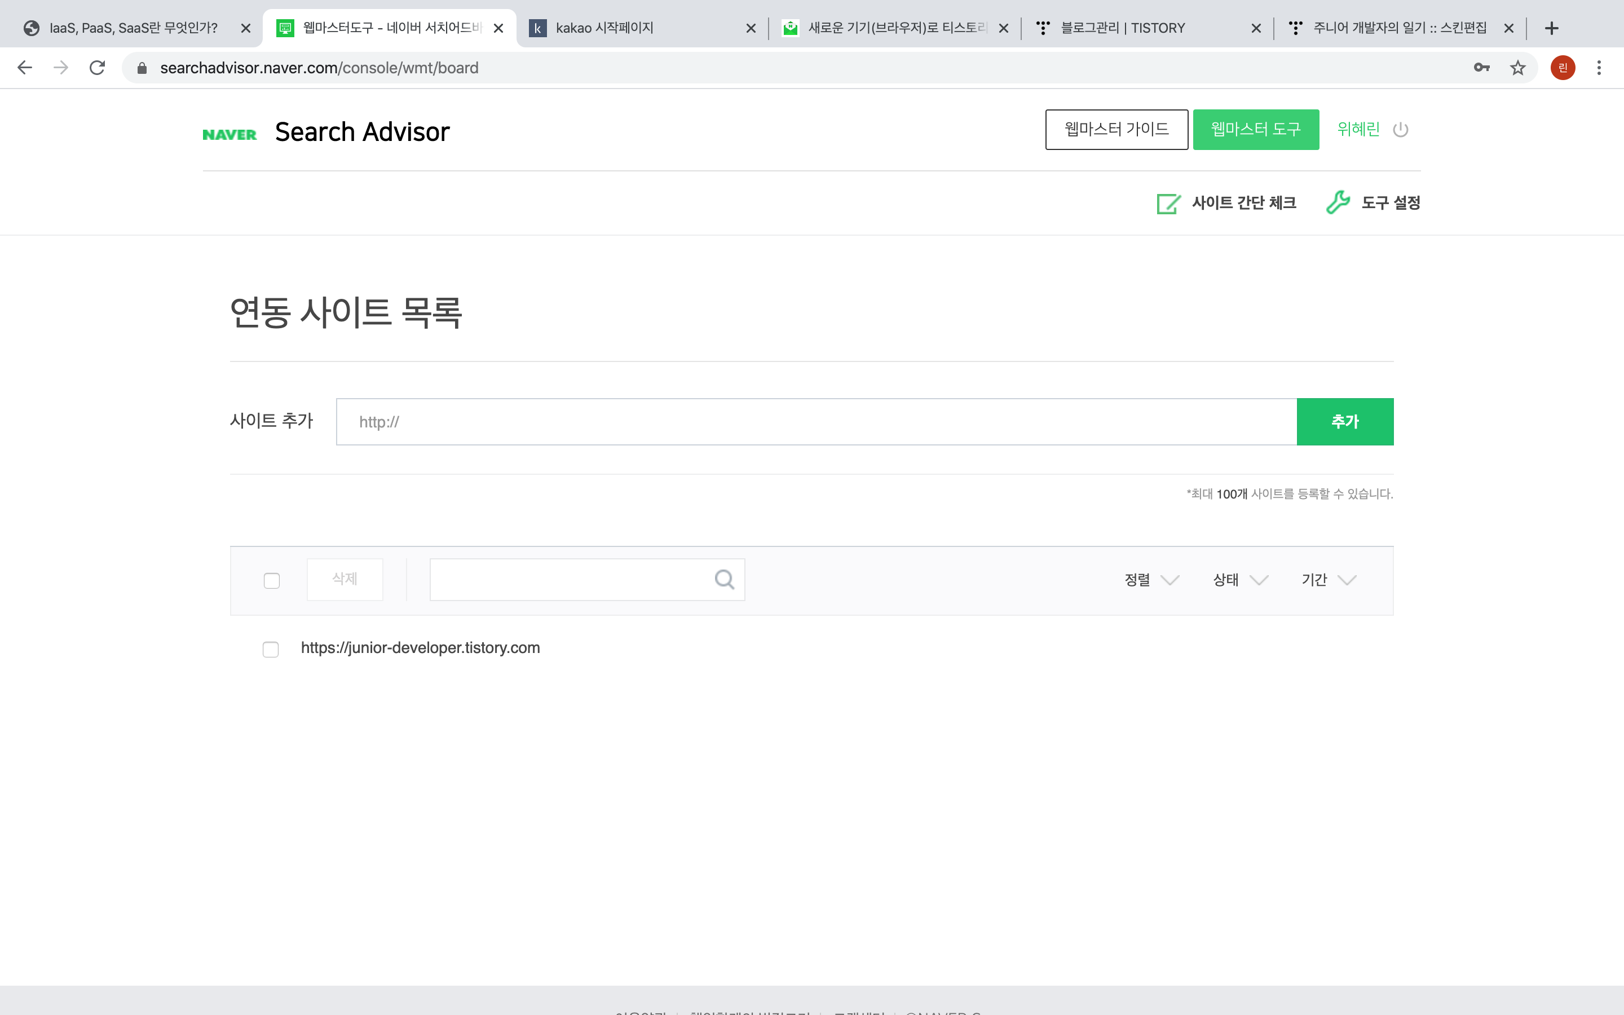This screenshot has height=1015, width=1624.
Task: Expand the 정렬 sort dropdown
Action: pos(1151,580)
